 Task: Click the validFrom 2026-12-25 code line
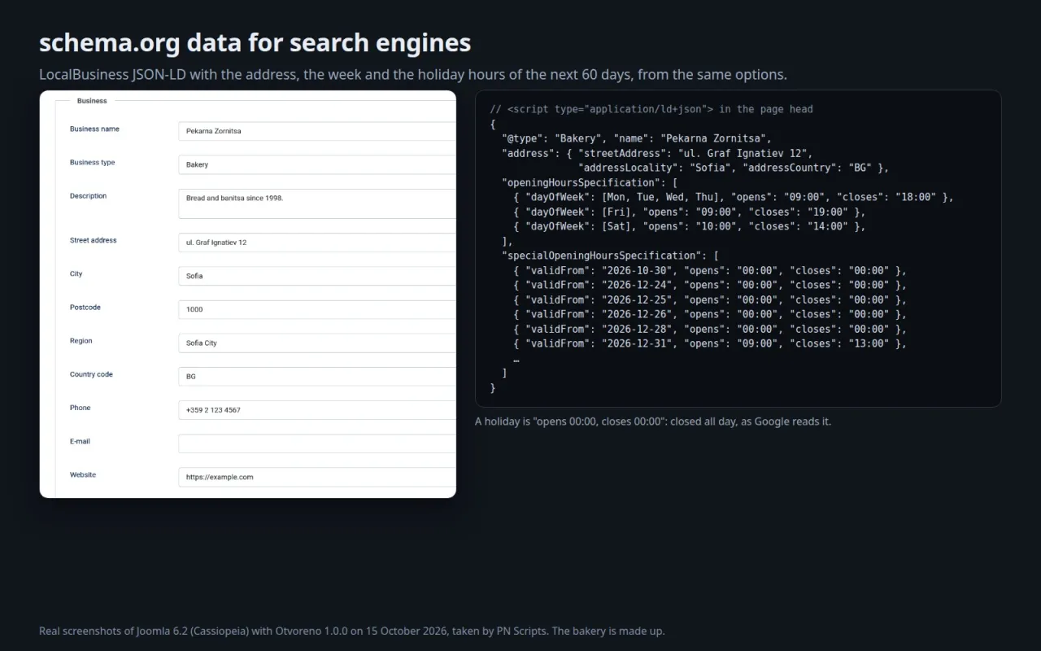click(x=710, y=299)
